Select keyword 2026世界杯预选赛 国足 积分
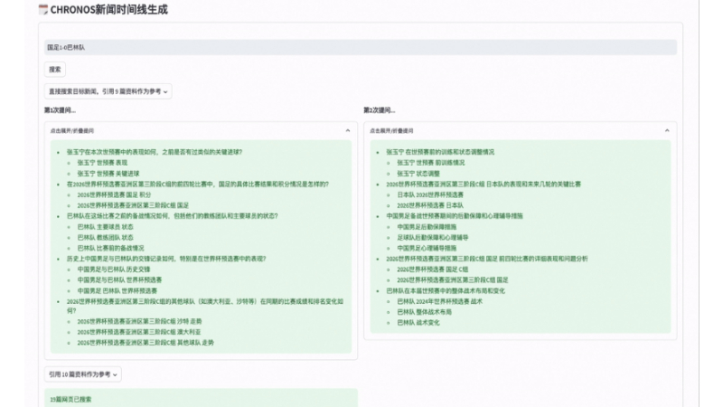This screenshot has width=723, height=407. 114,194
